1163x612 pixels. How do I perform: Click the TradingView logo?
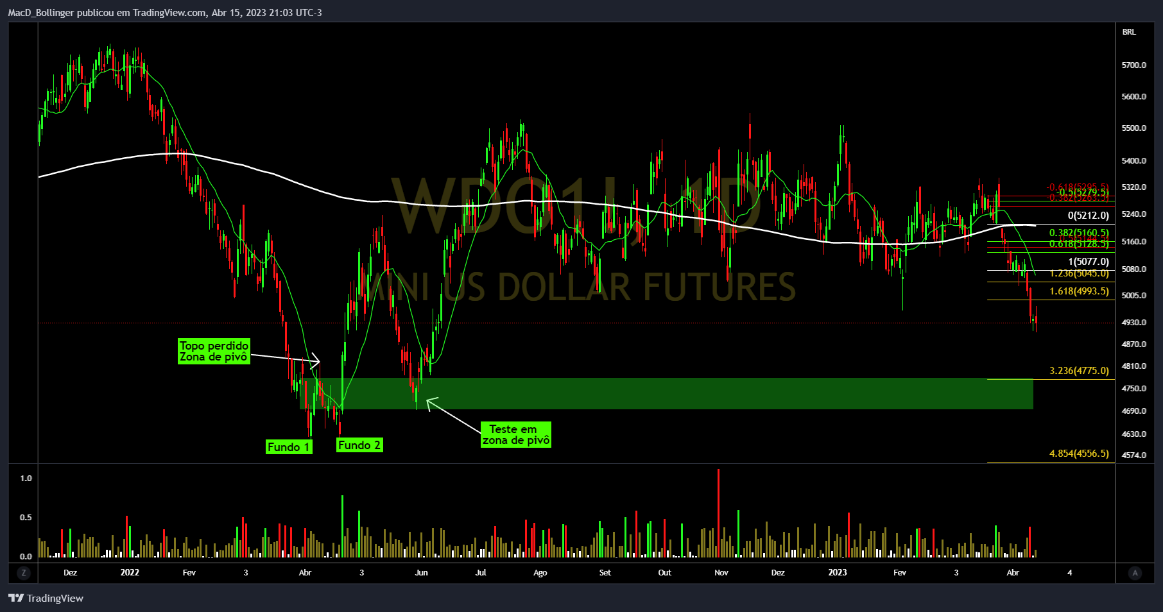point(46,599)
